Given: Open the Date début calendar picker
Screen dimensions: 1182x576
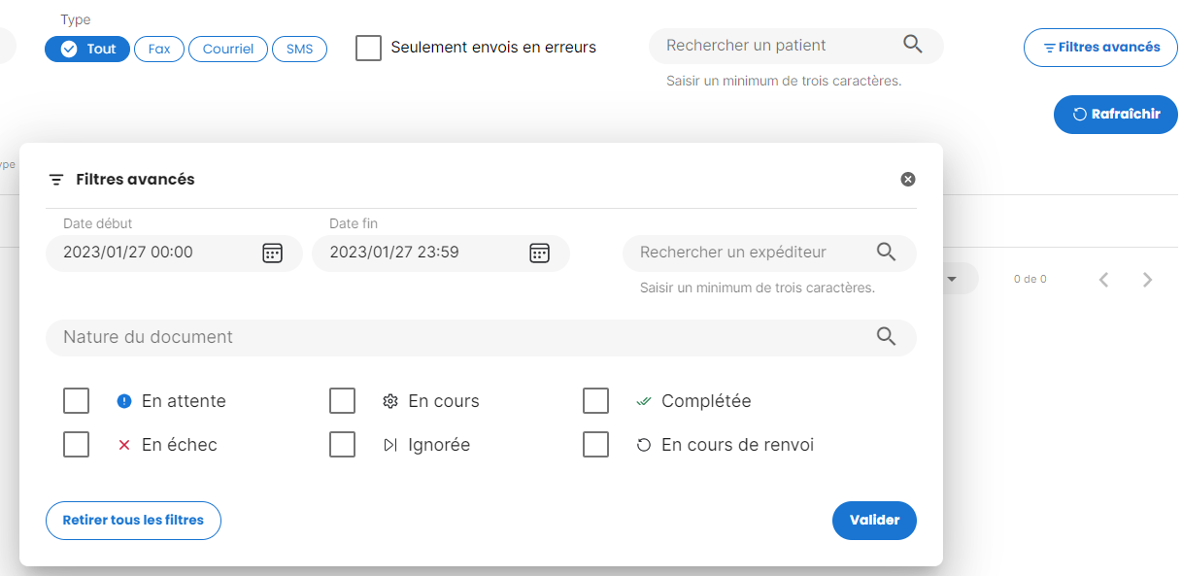Looking at the screenshot, I should [272, 253].
